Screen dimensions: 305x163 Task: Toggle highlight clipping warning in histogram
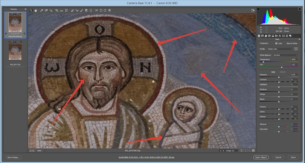coord(299,9)
